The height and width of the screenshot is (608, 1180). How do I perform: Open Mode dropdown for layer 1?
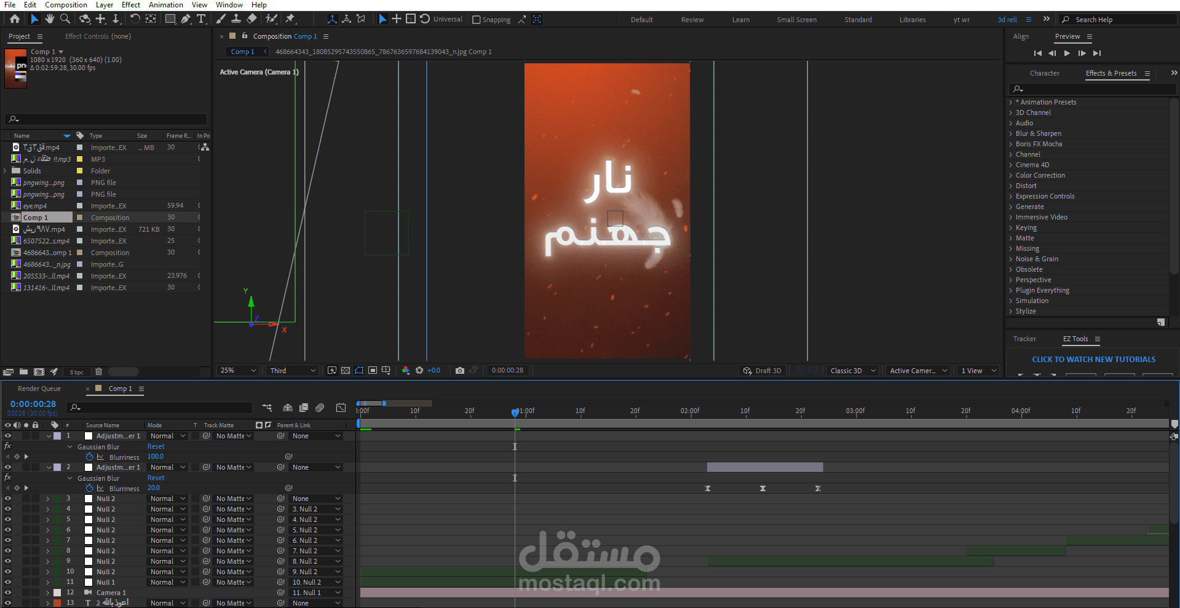click(167, 436)
